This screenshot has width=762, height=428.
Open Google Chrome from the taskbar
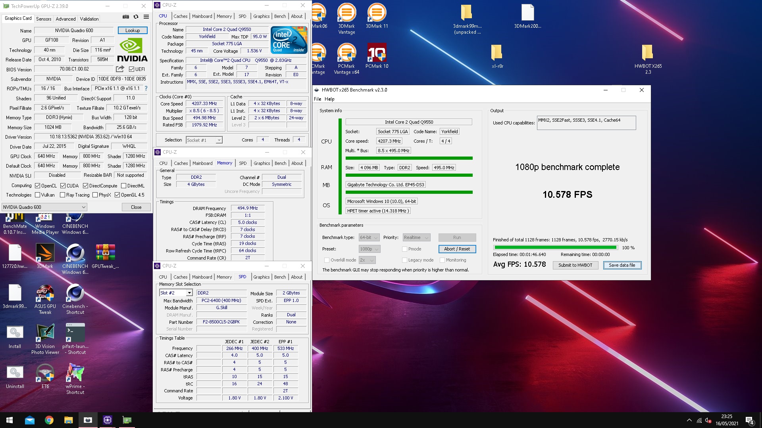click(49, 420)
